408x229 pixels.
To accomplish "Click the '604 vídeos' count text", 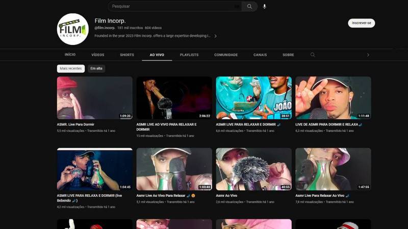I will (x=154, y=28).
